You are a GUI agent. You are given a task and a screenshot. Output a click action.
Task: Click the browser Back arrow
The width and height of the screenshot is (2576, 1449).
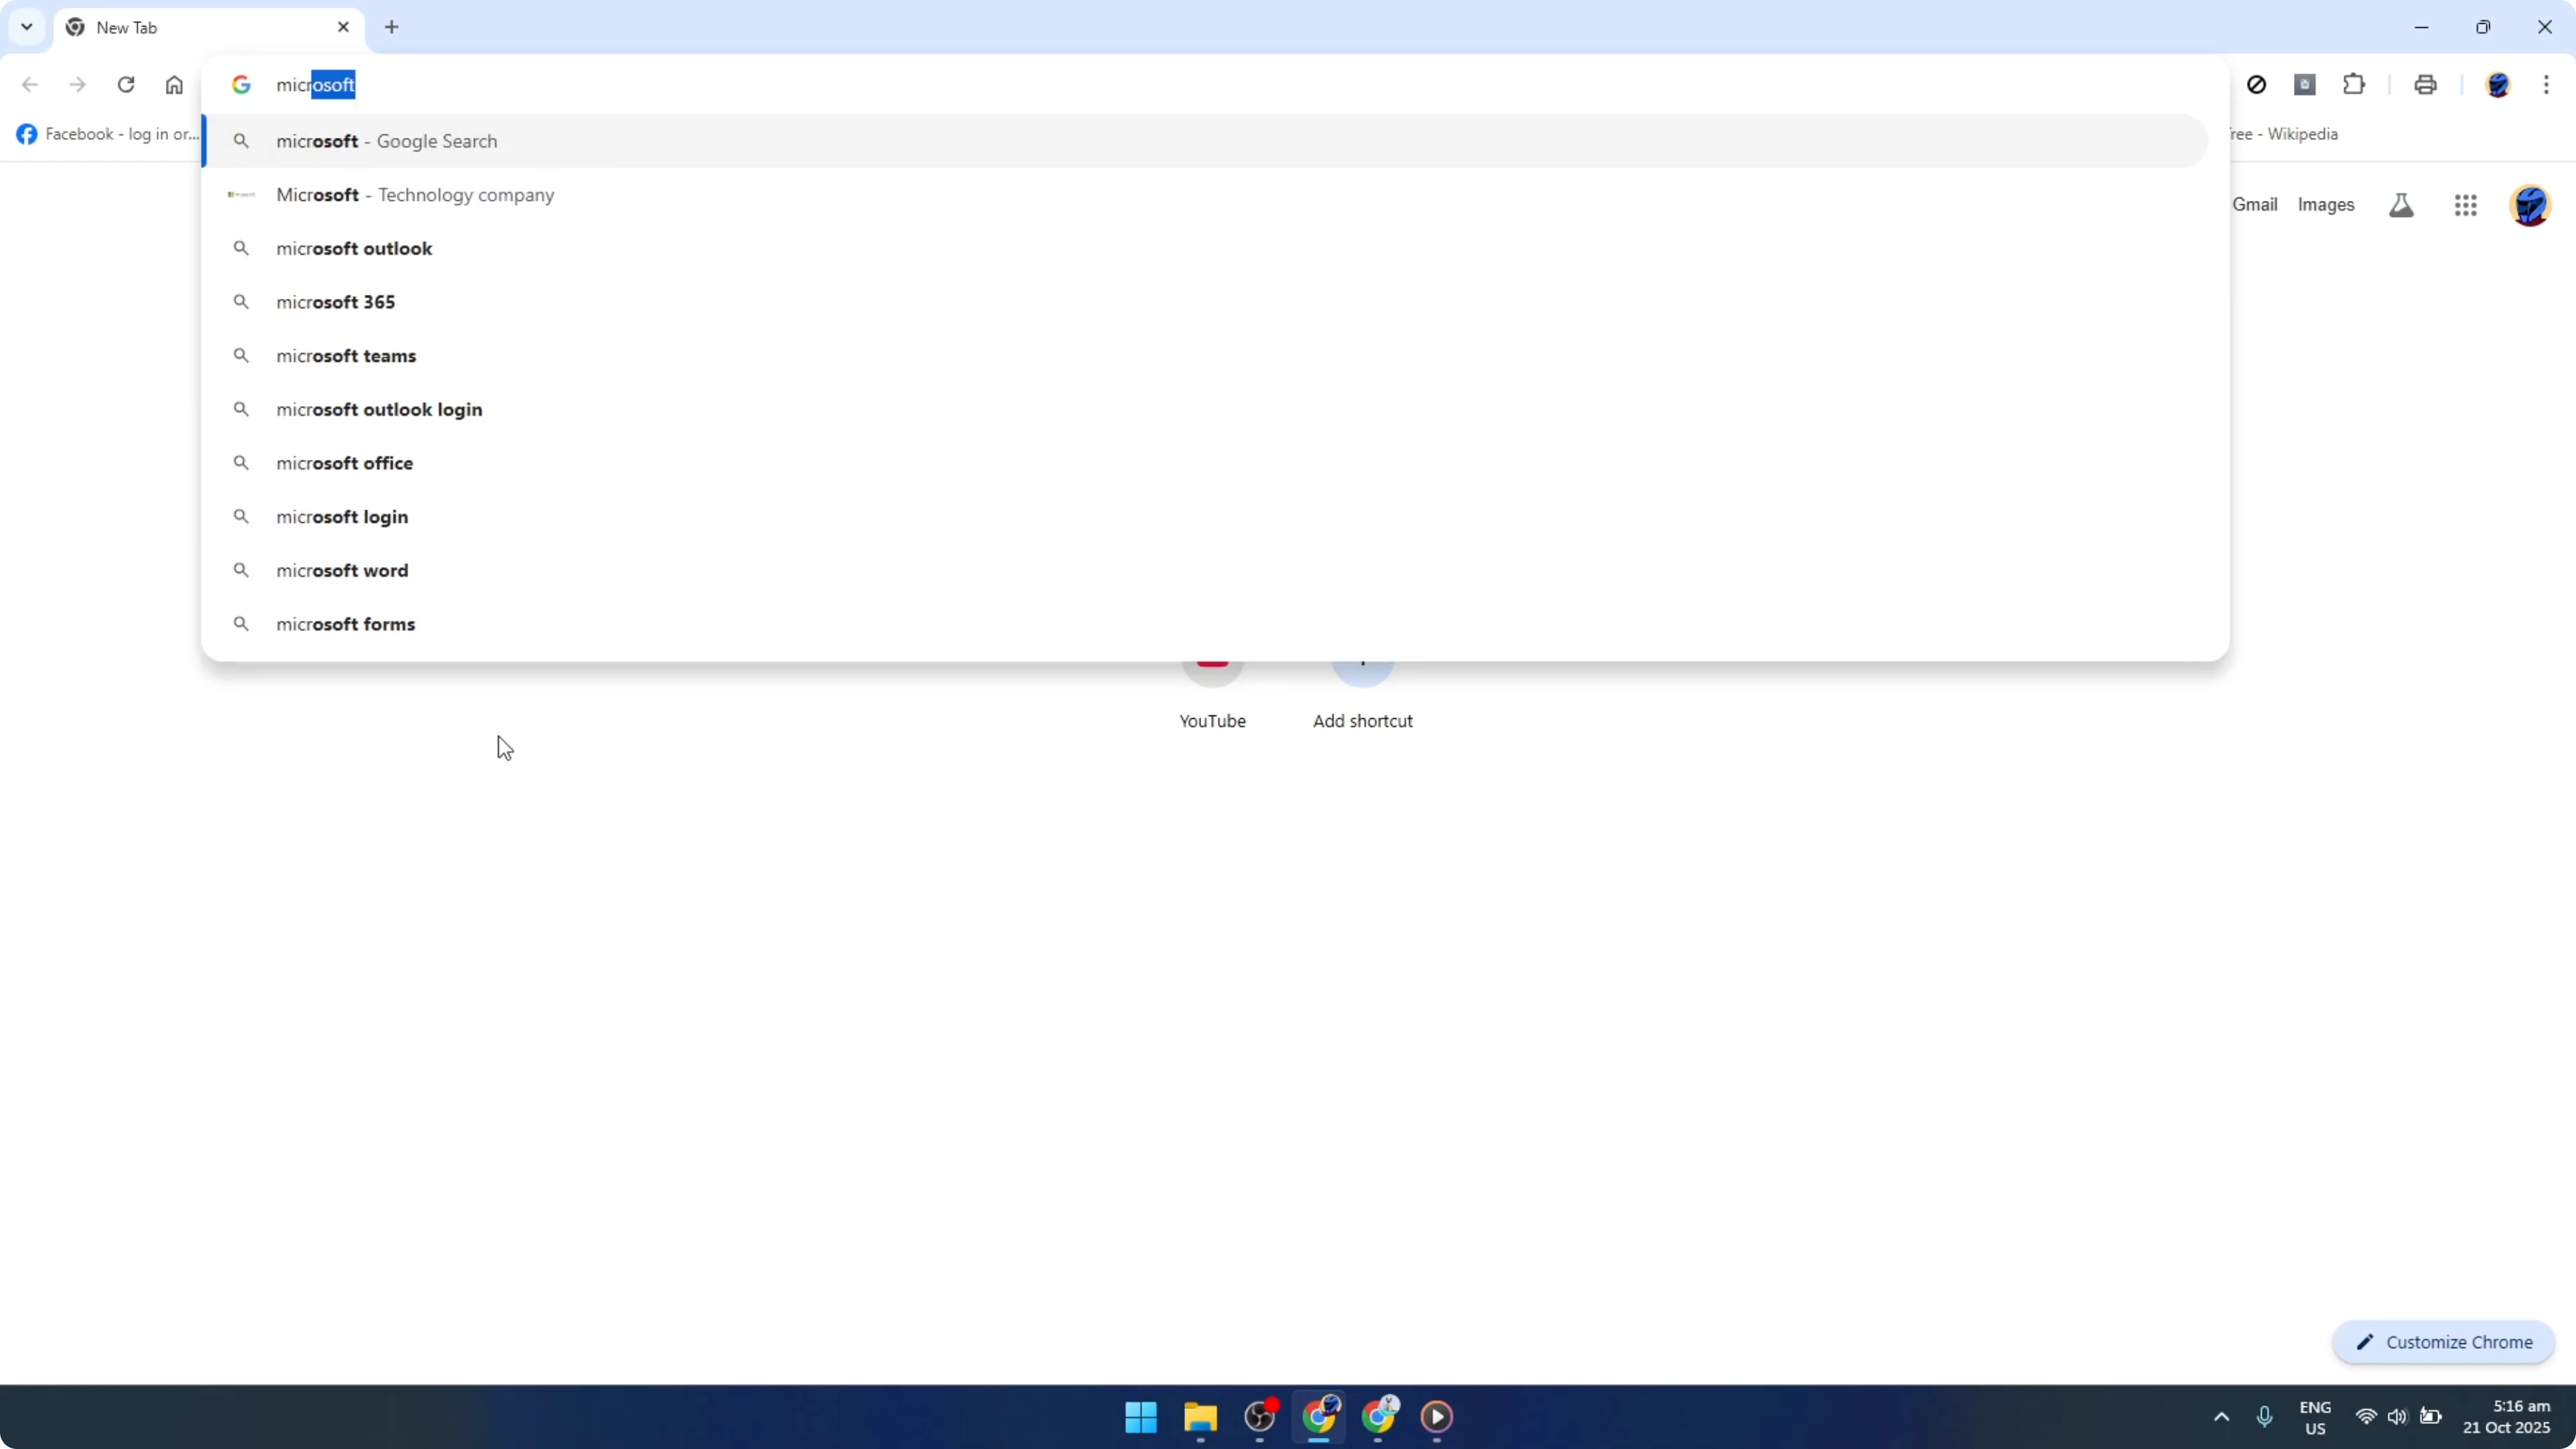[x=30, y=85]
